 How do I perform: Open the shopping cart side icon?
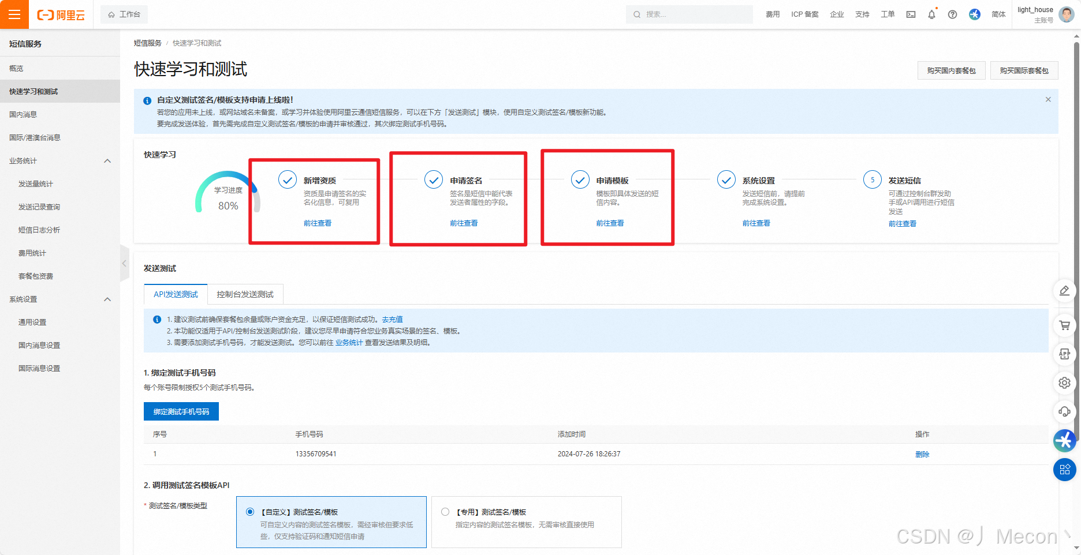pos(1064,325)
